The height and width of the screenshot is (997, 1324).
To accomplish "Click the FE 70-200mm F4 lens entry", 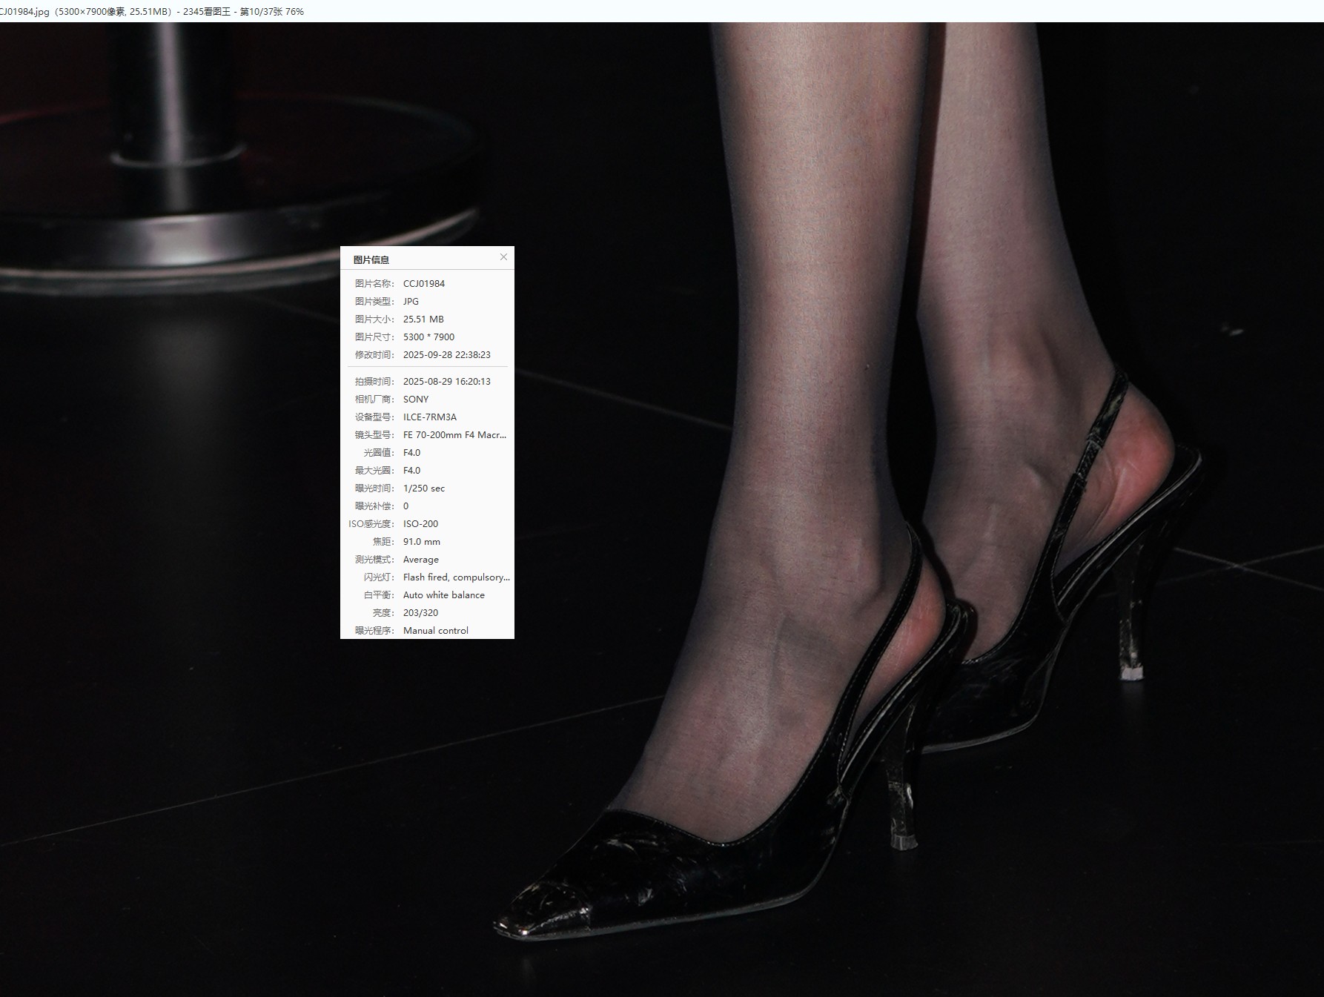I will click(x=454, y=435).
